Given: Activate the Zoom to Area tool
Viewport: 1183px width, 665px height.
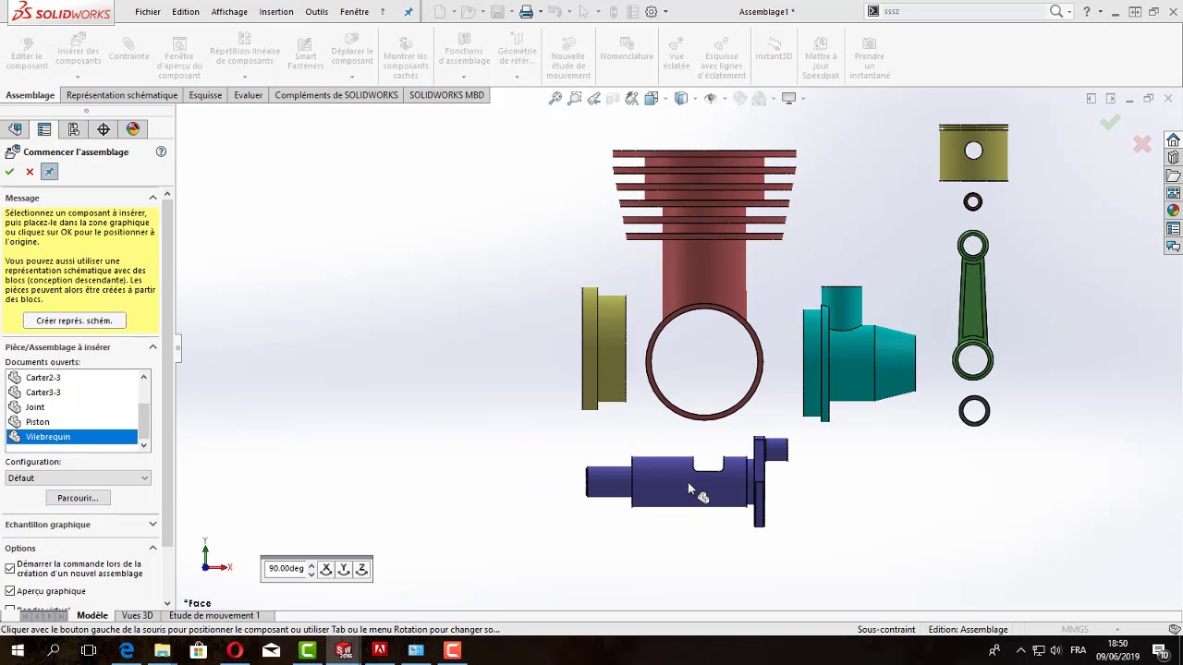Looking at the screenshot, I should pyautogui.click(x=575, y=99).
